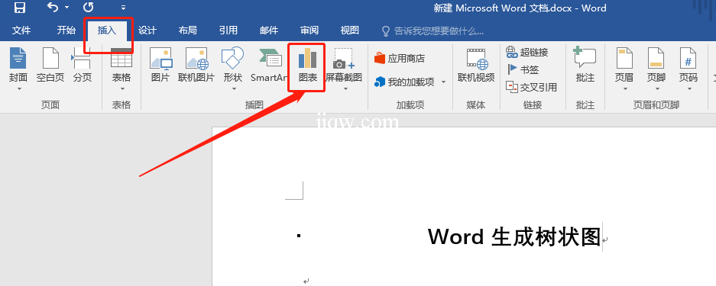Viewport: 716px width, 286px height.
Task: Expand the 页脚 dropdown arrow
Action: pos(657,88)
